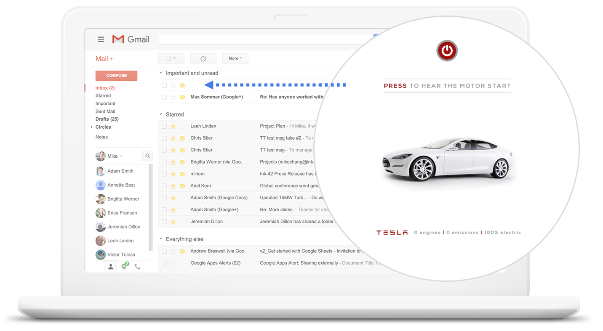Image resolution: width=603 pixels, height=331 pixels.
Task: Unstar the Jeremiah Dillon email
Action: pos(173,222)
